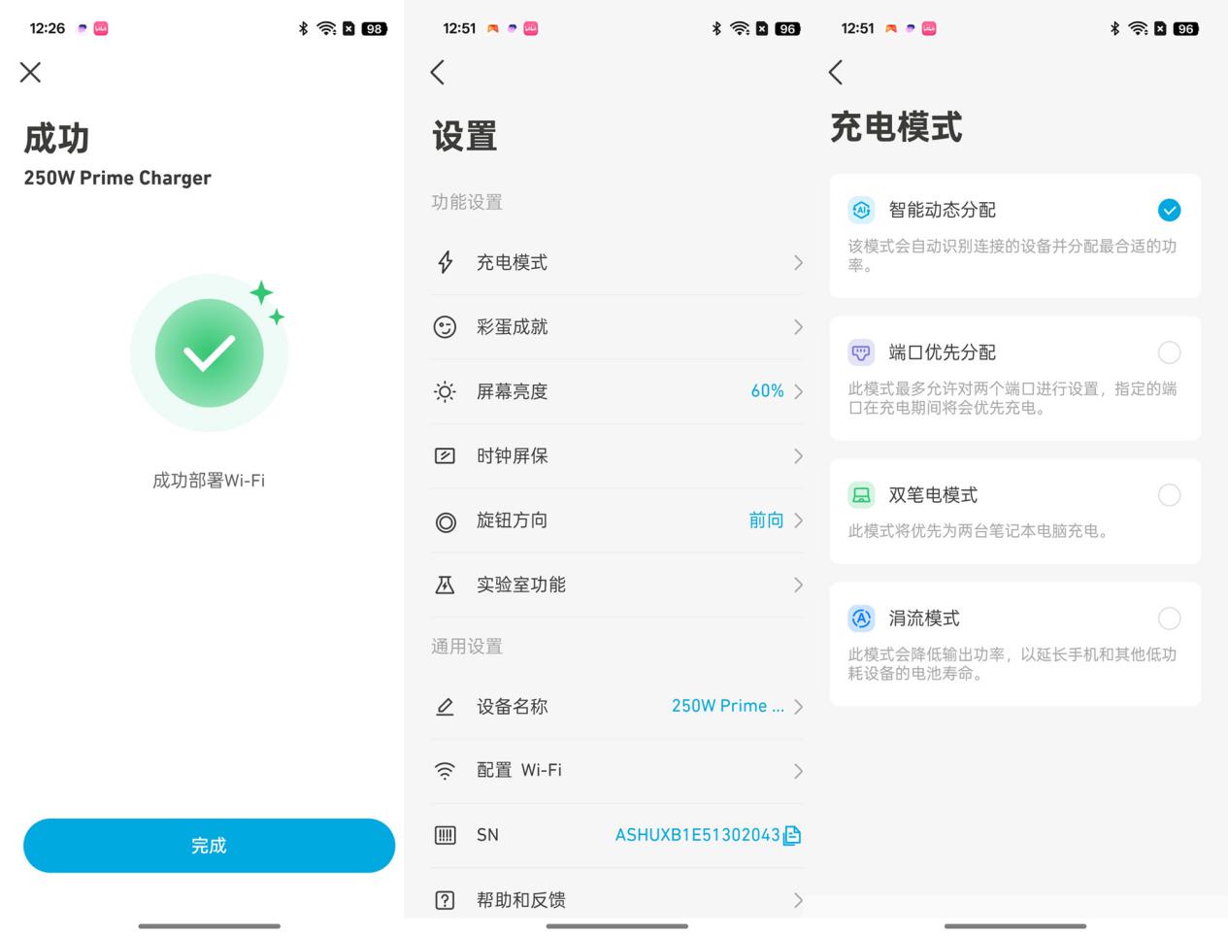
Task: Tap the green checkmark success badge
Action: coord(209,352)
